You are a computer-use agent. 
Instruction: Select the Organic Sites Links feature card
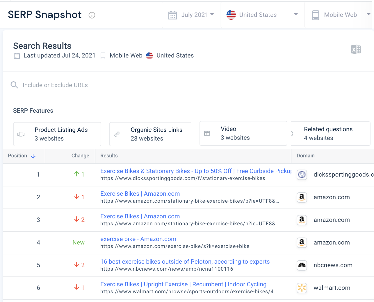click(150, 134)
